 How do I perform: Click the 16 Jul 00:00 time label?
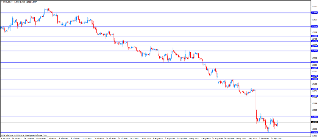99,139
